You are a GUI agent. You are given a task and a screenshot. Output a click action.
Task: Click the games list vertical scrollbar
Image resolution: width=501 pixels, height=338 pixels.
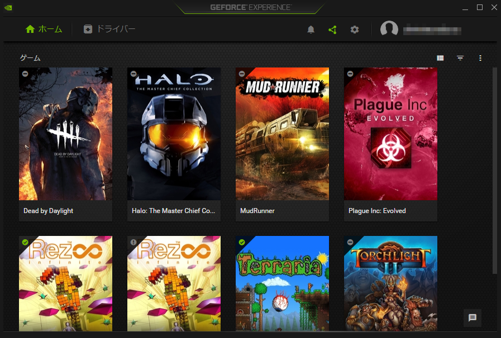tap(495, 171)
